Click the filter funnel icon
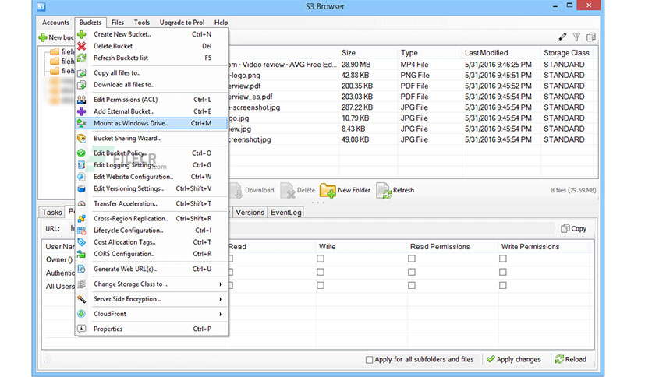 click(576, 37)
